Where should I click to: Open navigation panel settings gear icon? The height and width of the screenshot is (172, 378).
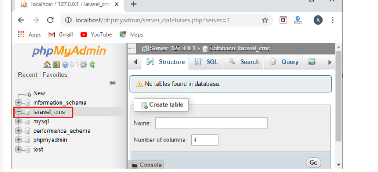(83, 64)
